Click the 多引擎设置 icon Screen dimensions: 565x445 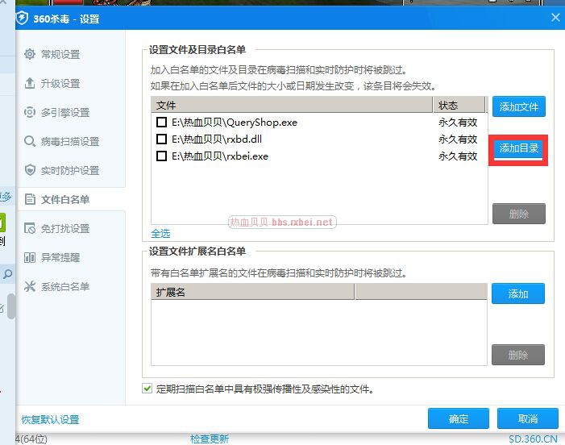click(x=30, y=112)
